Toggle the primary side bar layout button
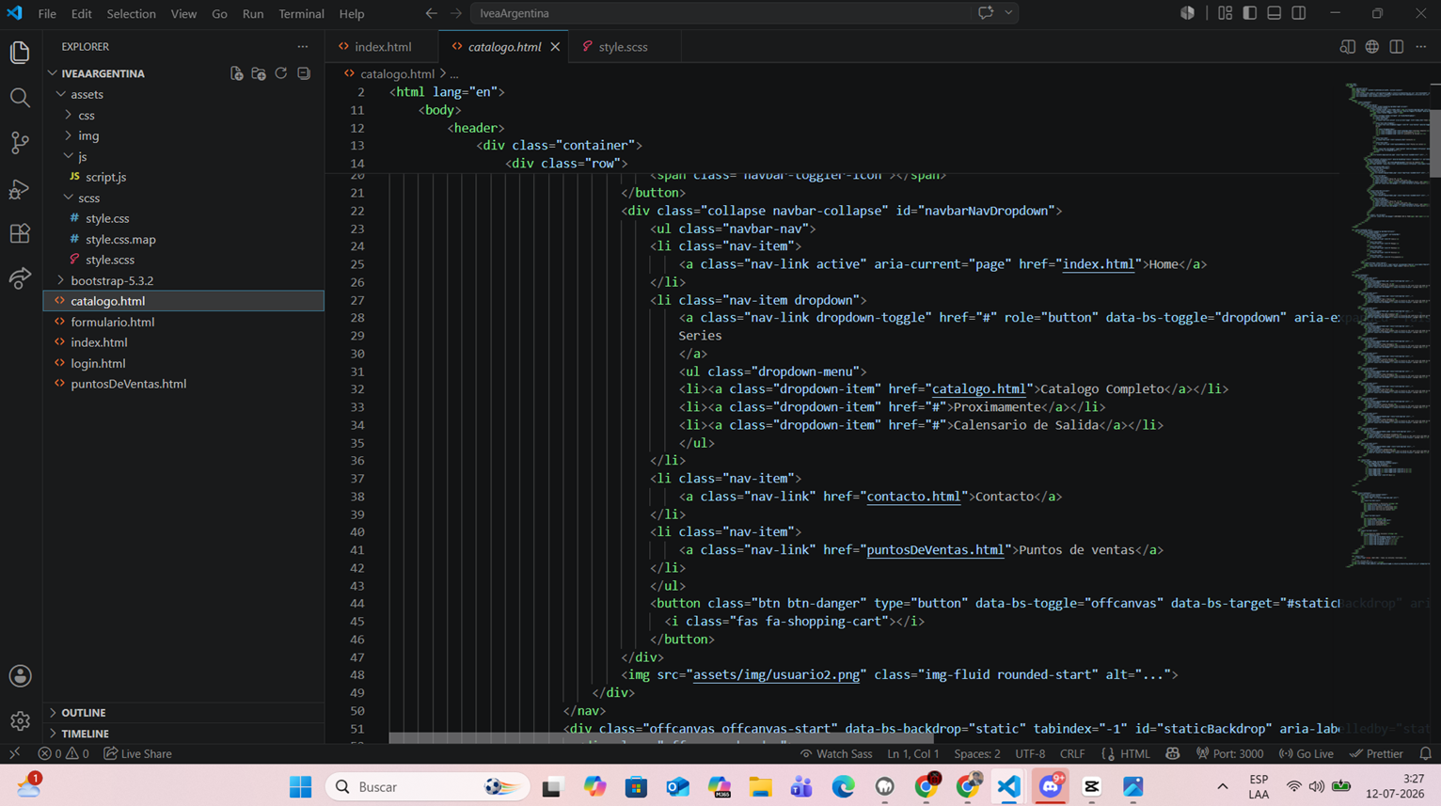This screenshot has height=806, width=1441. pos(1250,13)
